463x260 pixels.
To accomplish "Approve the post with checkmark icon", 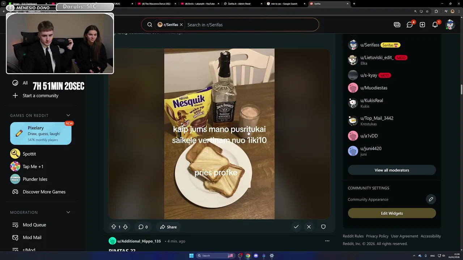I will 296,227.
